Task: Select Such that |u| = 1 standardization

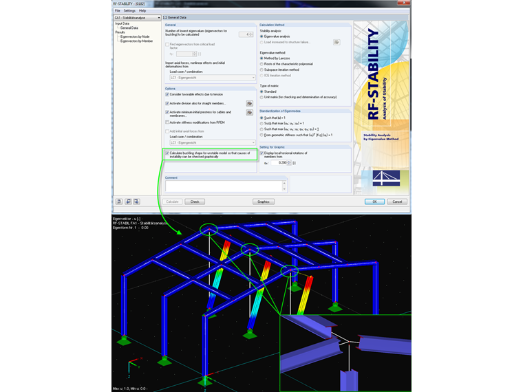Action: point(261,118)
